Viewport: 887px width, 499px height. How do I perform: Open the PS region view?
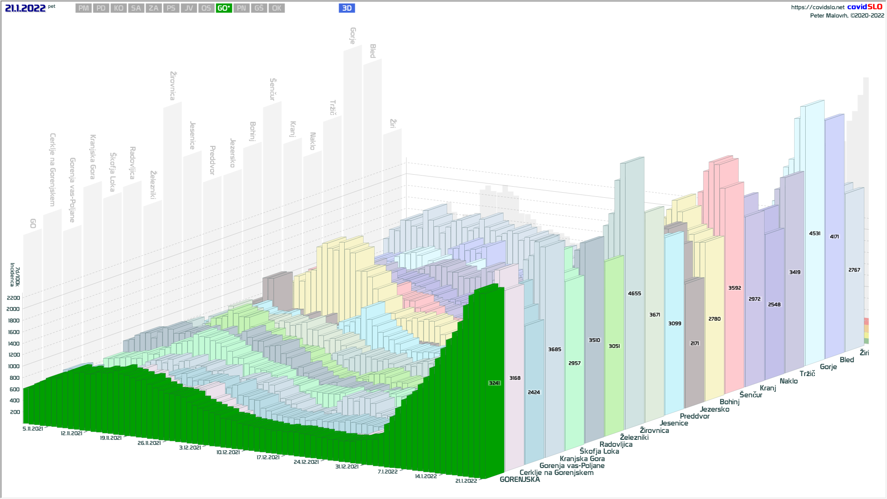(x=171, y=8)
